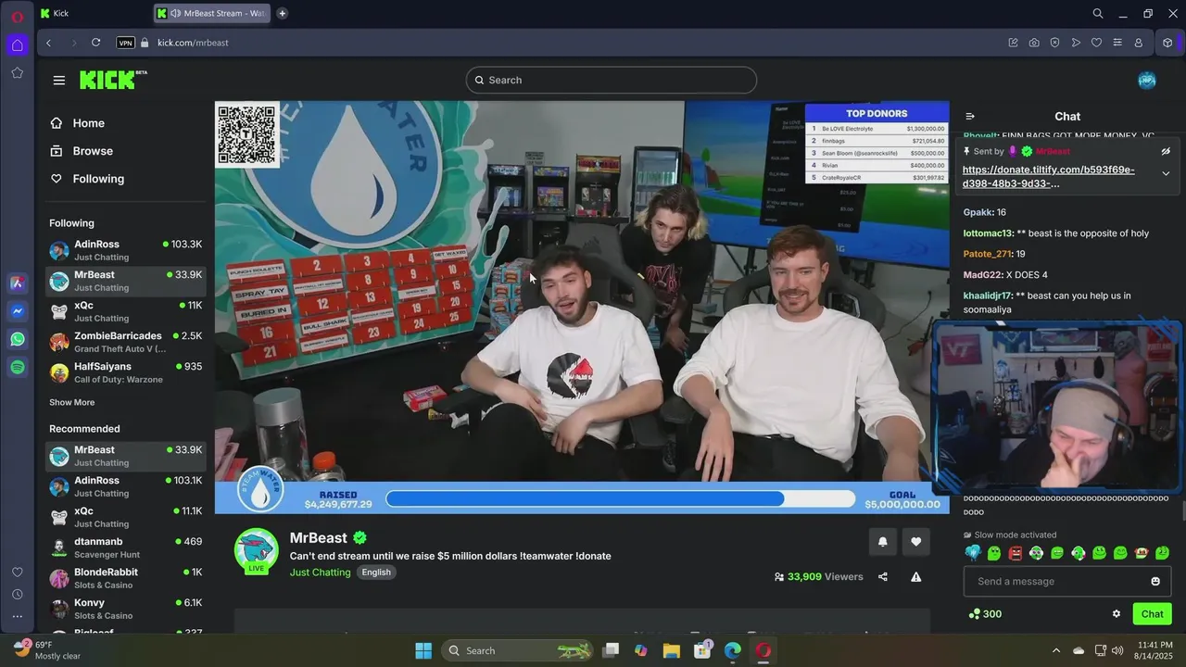Image resolution: width=1186 pixels, height=667 pixels.
Task: Open the tiltify donation link
Action: click(1048, 176)
